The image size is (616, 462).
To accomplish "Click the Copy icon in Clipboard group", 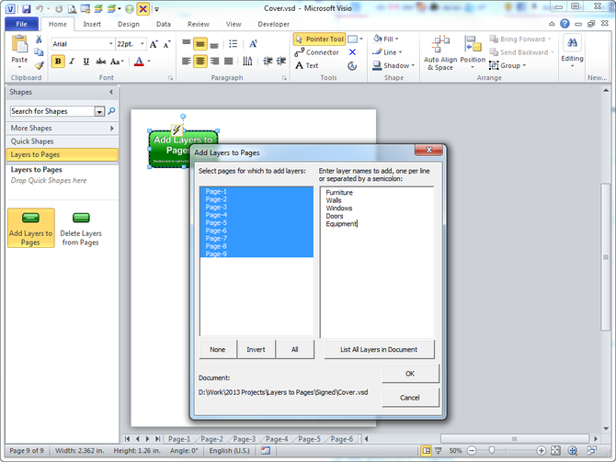I will (x=39, y=52).
